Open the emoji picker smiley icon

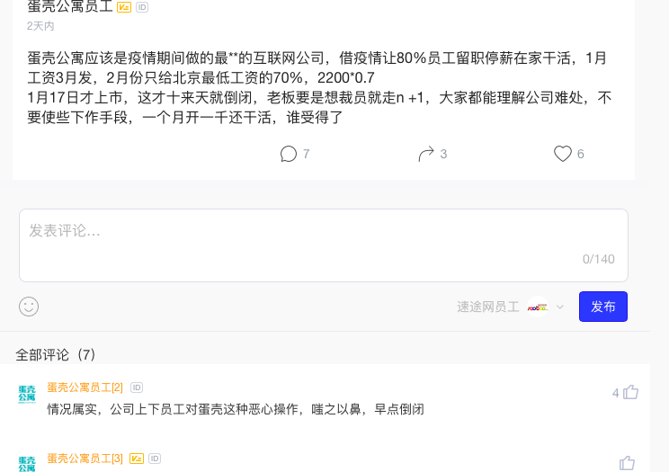(29, 307)
